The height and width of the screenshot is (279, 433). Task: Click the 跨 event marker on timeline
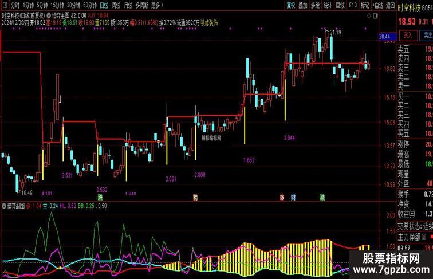click(x=195, y=198)
